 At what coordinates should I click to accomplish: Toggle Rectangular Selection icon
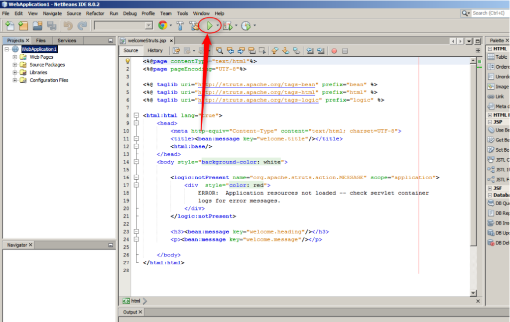coord(262,51)
